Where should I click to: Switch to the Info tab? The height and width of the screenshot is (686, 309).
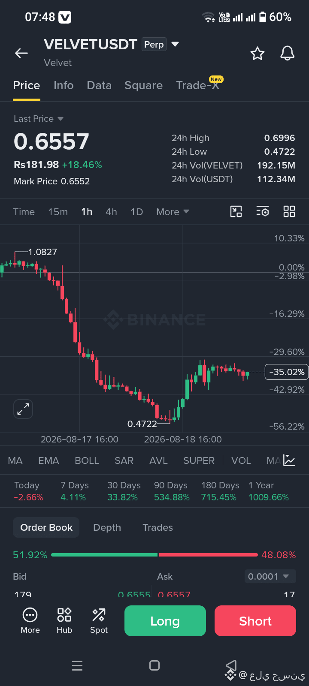pos(64,85)
